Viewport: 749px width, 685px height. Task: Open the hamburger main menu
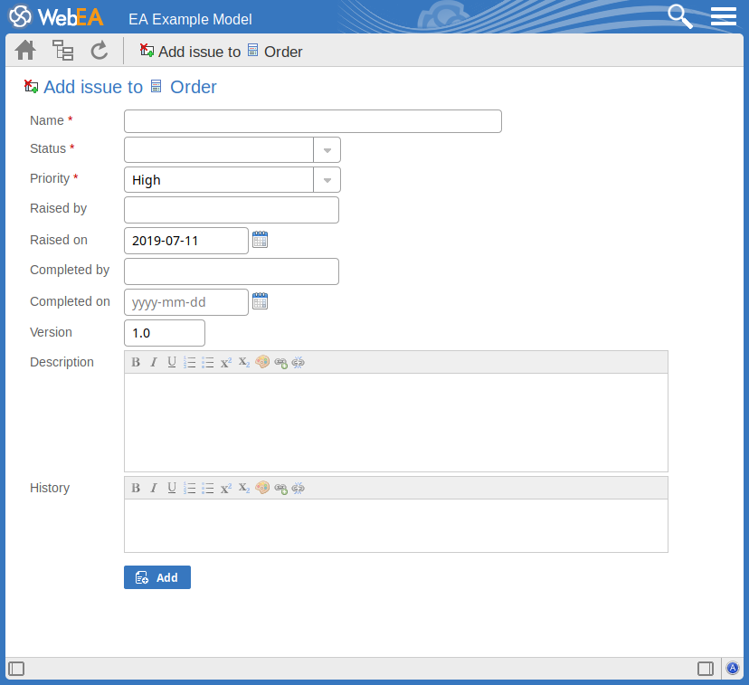tap(724, 16)
